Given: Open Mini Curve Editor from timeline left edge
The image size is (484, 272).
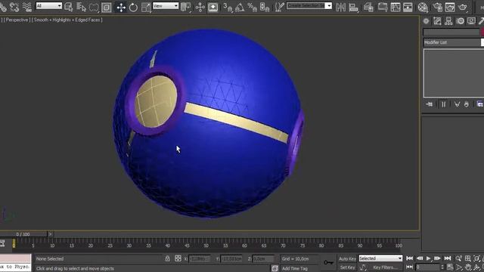Looking at the screenshot, I should pyautogui.click(x=2, y=243).
